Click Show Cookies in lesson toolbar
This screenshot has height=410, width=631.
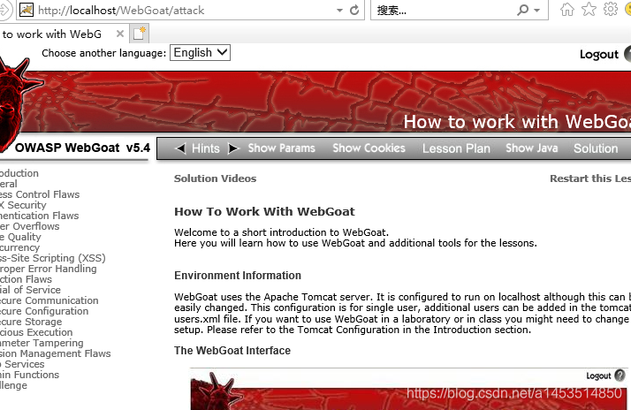(369, 148)
